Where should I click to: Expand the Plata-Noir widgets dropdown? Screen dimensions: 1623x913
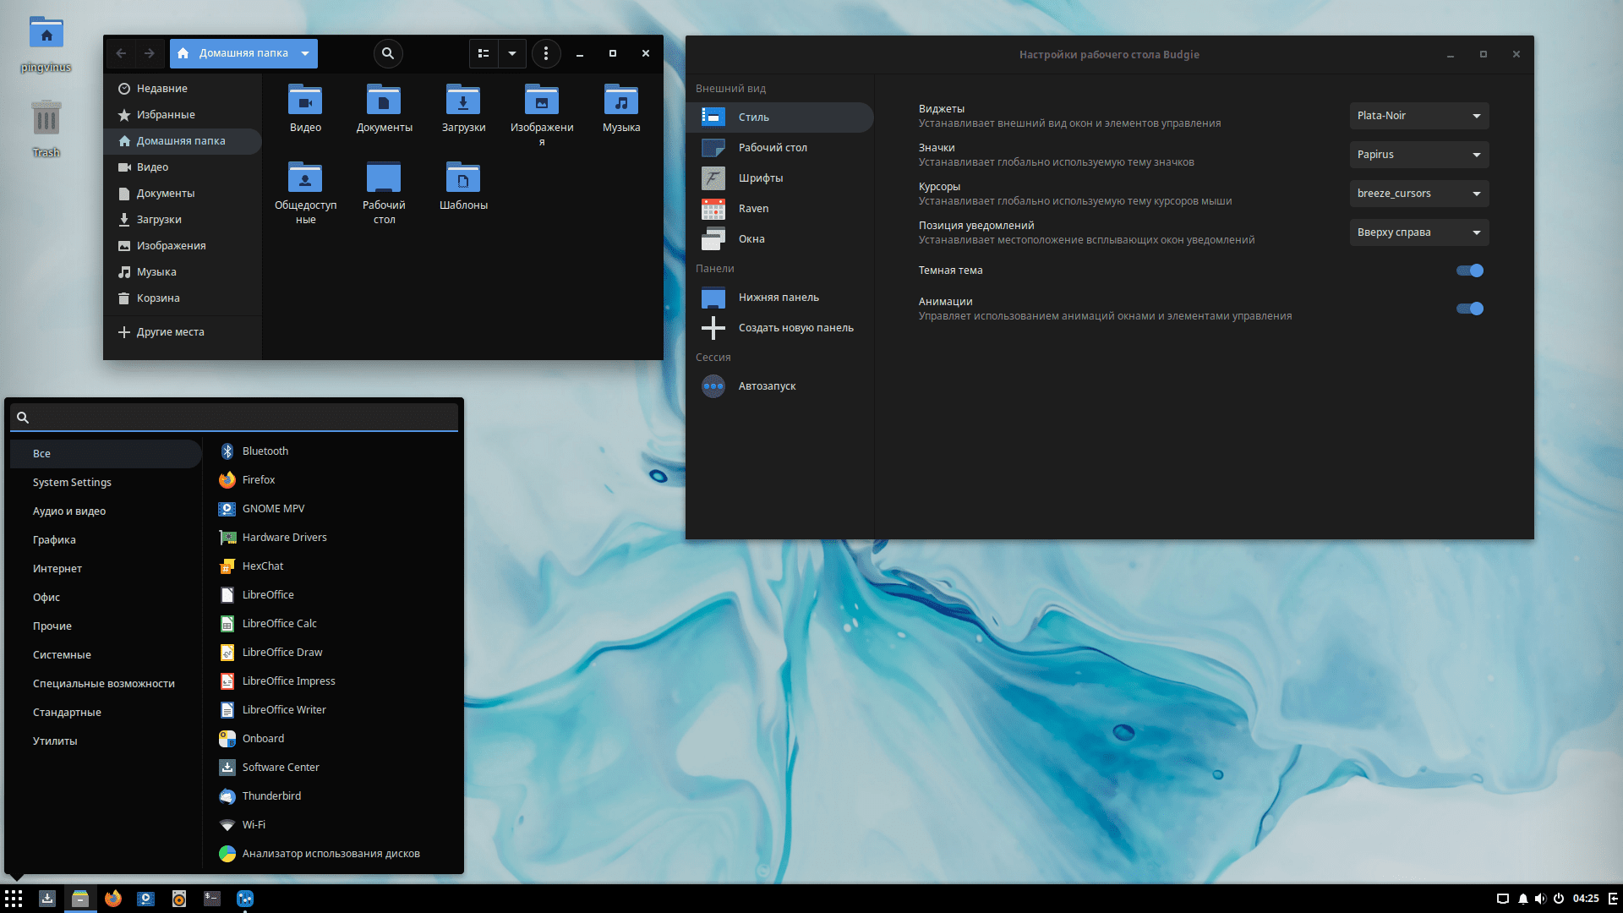click(1419, 116)
